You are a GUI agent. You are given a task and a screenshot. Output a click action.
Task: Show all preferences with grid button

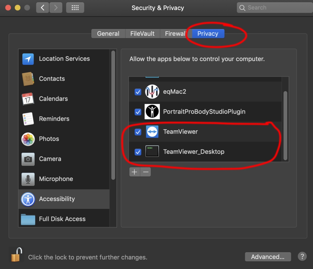(x=75, y=8)
